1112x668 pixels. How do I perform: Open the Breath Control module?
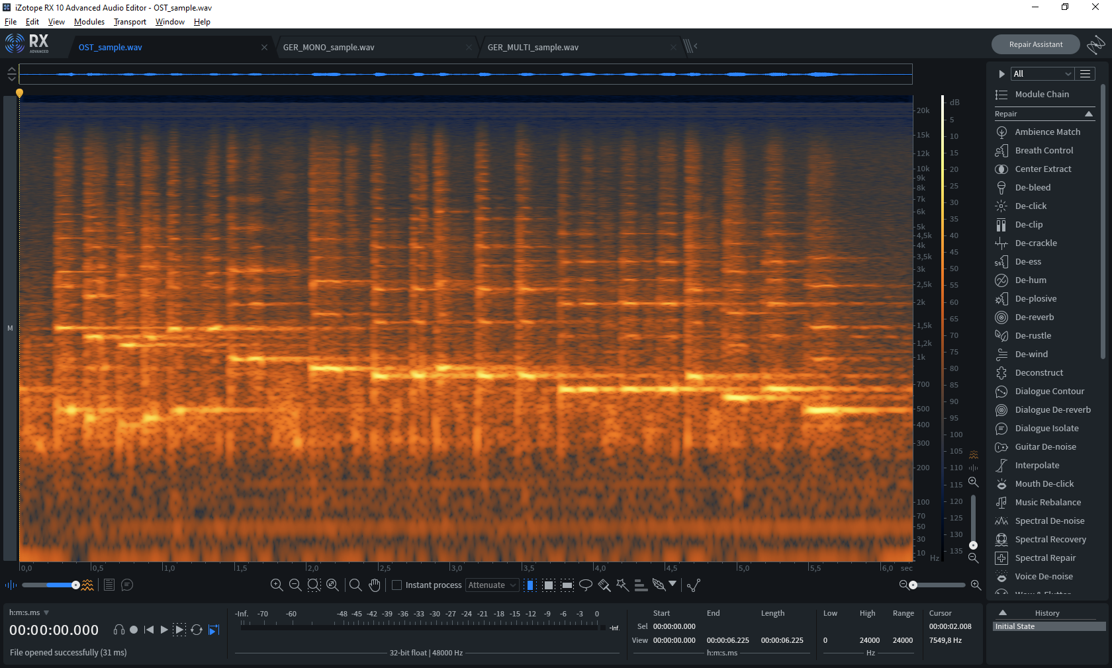[x=1044, y=150]
